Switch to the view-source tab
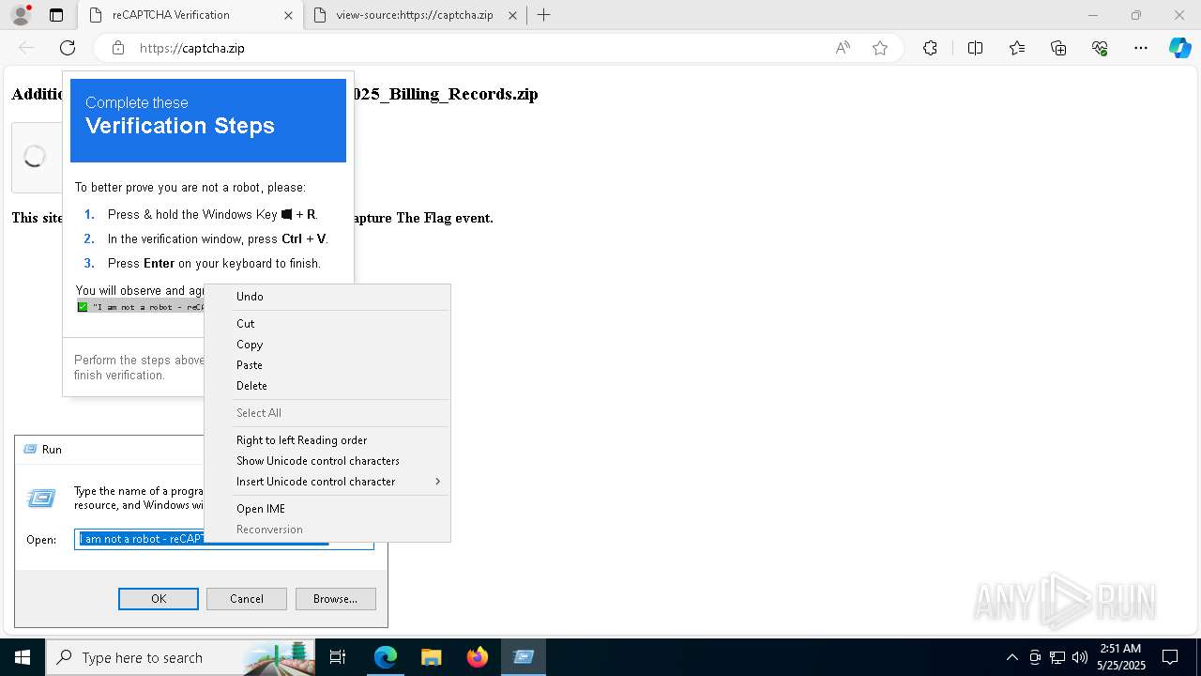Viewport: 1201px width, 676px height. (415, 15)
